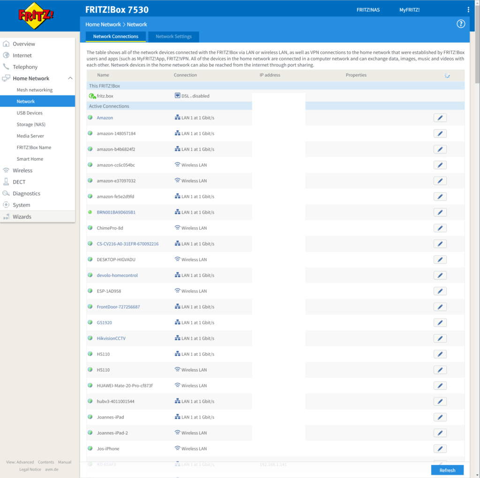Open the Smart Home sidebar item
The width and height of the screenshot is (480, 478).
coord(30,159)
